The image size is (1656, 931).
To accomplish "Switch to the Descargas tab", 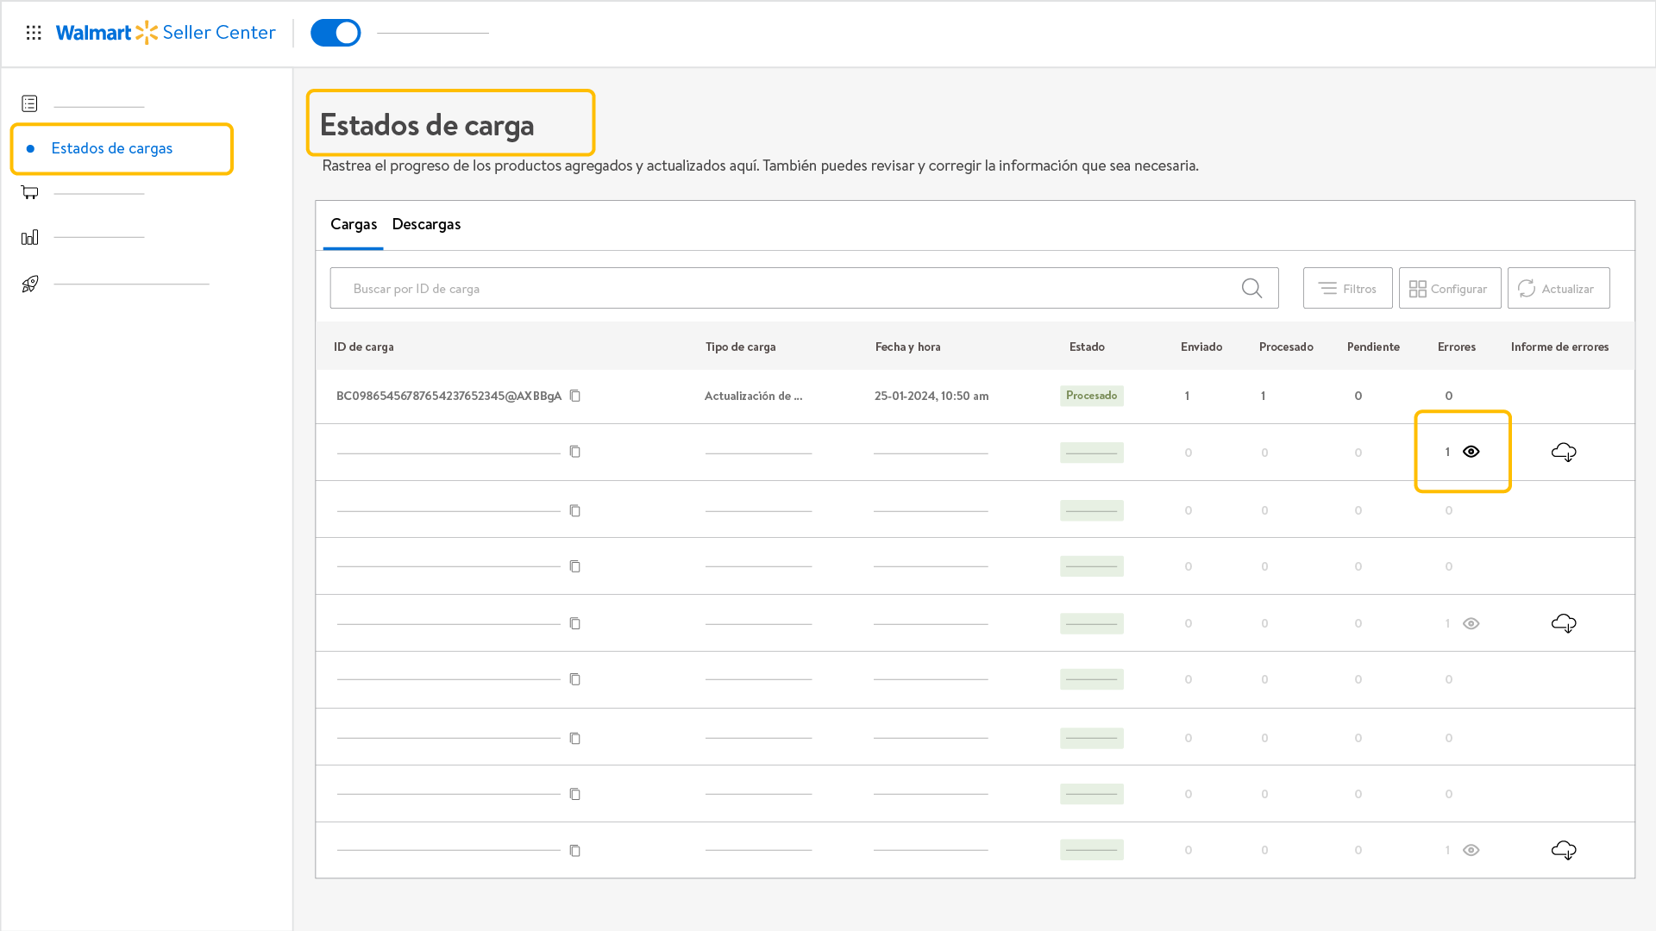I will (426, 224).
